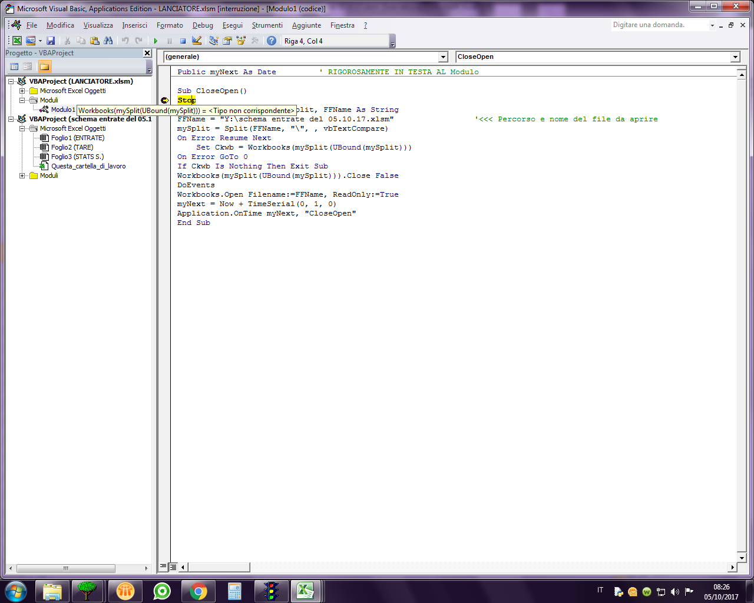Collapse VBAProject (LANCIATORE.xlsm) node
The width and height of the screenshot is (754, 603).
click(x=11, y=81)
